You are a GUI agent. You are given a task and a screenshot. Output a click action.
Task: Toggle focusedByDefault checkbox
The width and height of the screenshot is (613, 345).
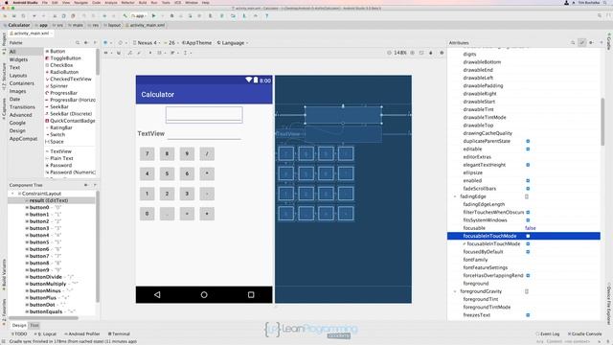pyautogui.click(x=528, y=252)
